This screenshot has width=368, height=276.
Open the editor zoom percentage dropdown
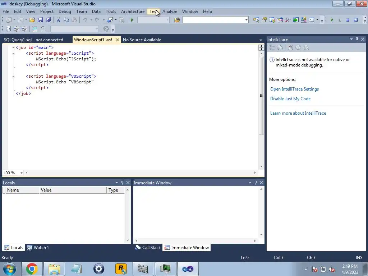[x=21, y=173]
